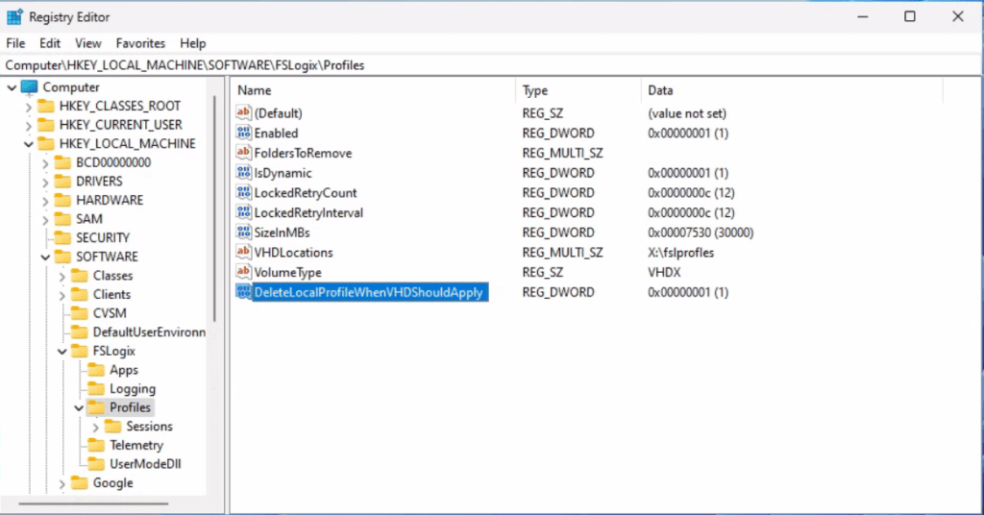Image resolution: width=984 pixels, height=515 pixels.
Task: Click the LockedRetryCount DWORD icon
Action: tap(243, 192)
